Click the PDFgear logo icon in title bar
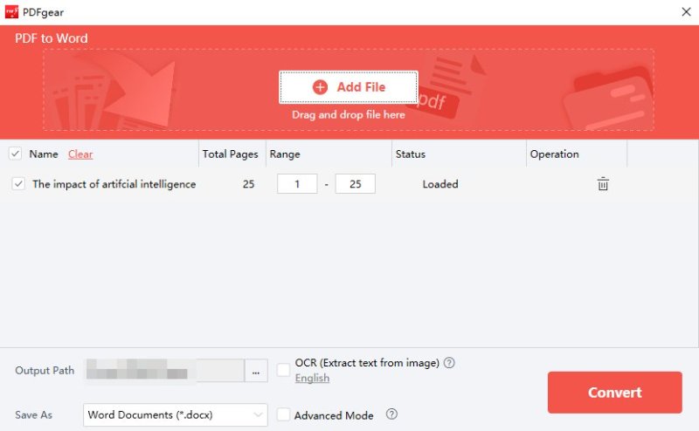Image resolution: width=699 pixels, height=431 pixels. pos(10,11)
